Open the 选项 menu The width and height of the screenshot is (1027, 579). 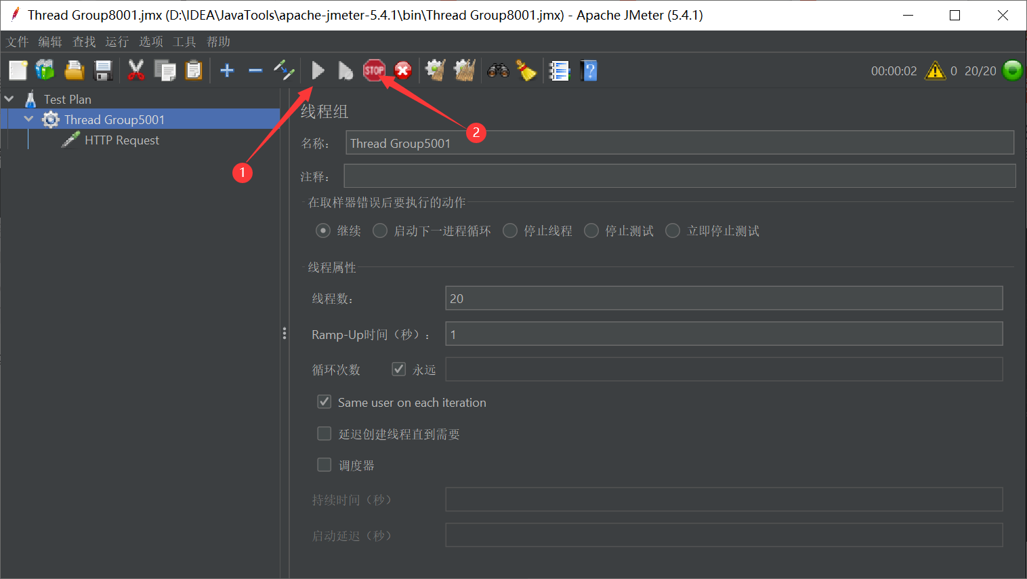pyautogui.click(x=150, y=41)
